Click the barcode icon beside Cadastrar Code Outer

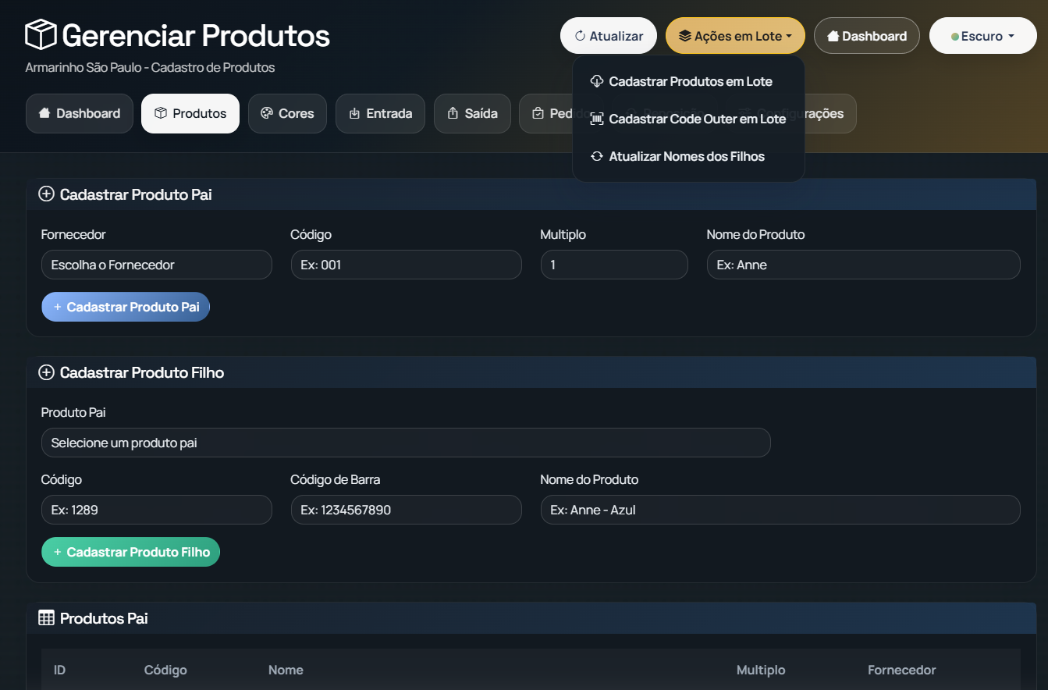597,119
